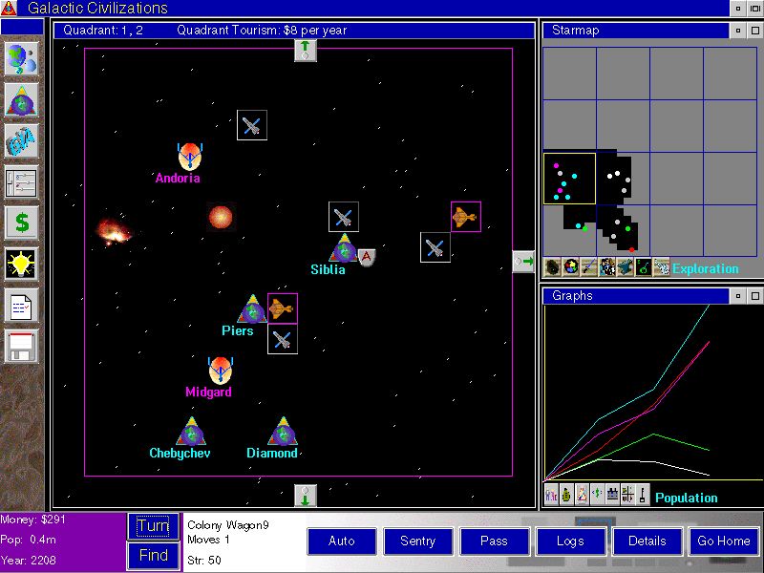Click the Money: $291 status text
764x573 pixels.
[32, 520]
